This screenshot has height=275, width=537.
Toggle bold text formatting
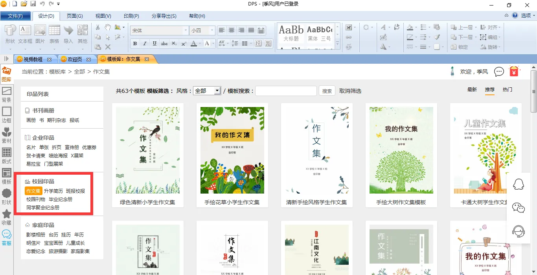click(135, 44)
